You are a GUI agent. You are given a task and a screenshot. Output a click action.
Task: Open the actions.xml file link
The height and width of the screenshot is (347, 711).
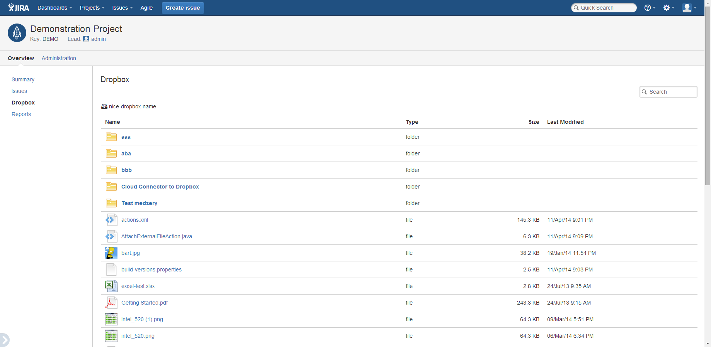134,220
